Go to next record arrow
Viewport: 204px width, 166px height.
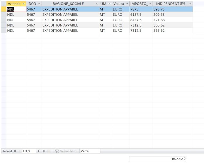click(x=39, y=151)
